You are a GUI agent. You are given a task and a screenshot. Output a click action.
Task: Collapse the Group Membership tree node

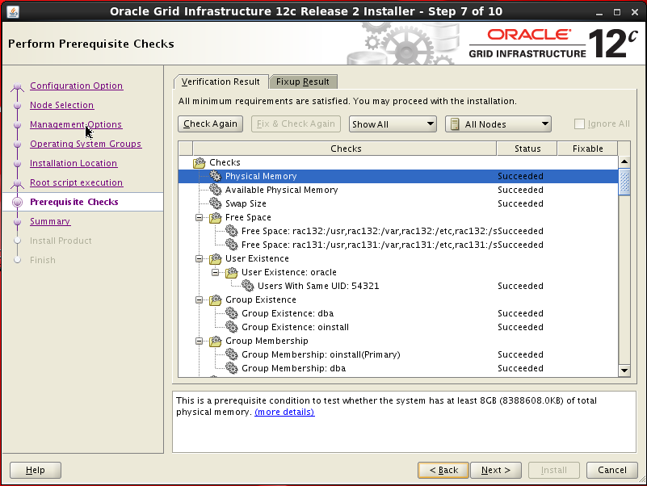click(200, 341)
